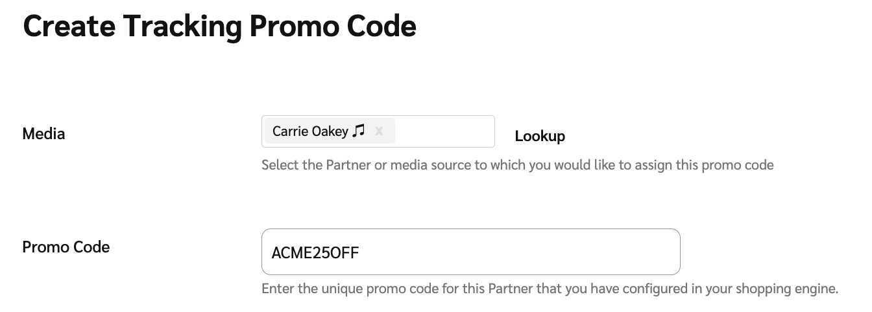Click the music note icon on tag
872x312 pixels.
coord(359,131)
